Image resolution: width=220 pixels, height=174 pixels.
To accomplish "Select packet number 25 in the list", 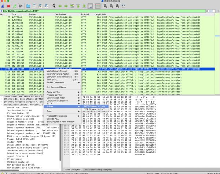I will pos(107,17).
